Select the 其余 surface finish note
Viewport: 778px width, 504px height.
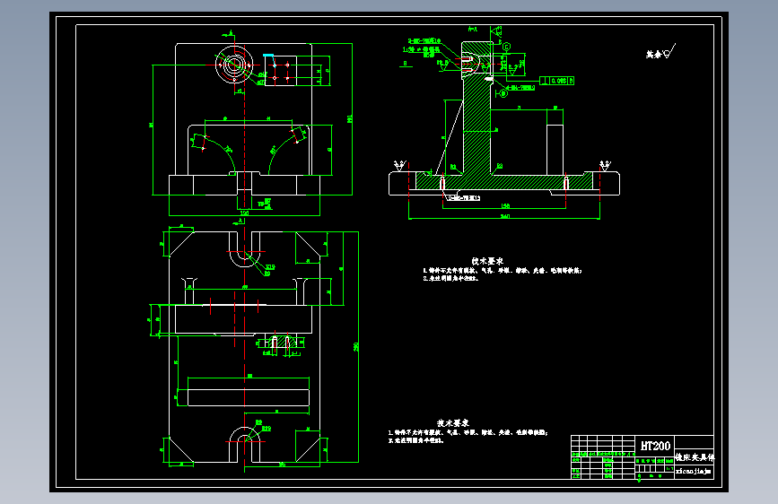(x=660, y=52)
